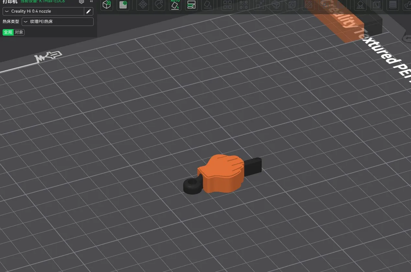
Task: Click the Add model cube icon
Action: coord(107,5)
